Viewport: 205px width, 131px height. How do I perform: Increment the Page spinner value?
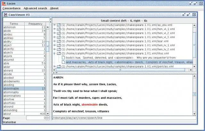coord(48,117)
